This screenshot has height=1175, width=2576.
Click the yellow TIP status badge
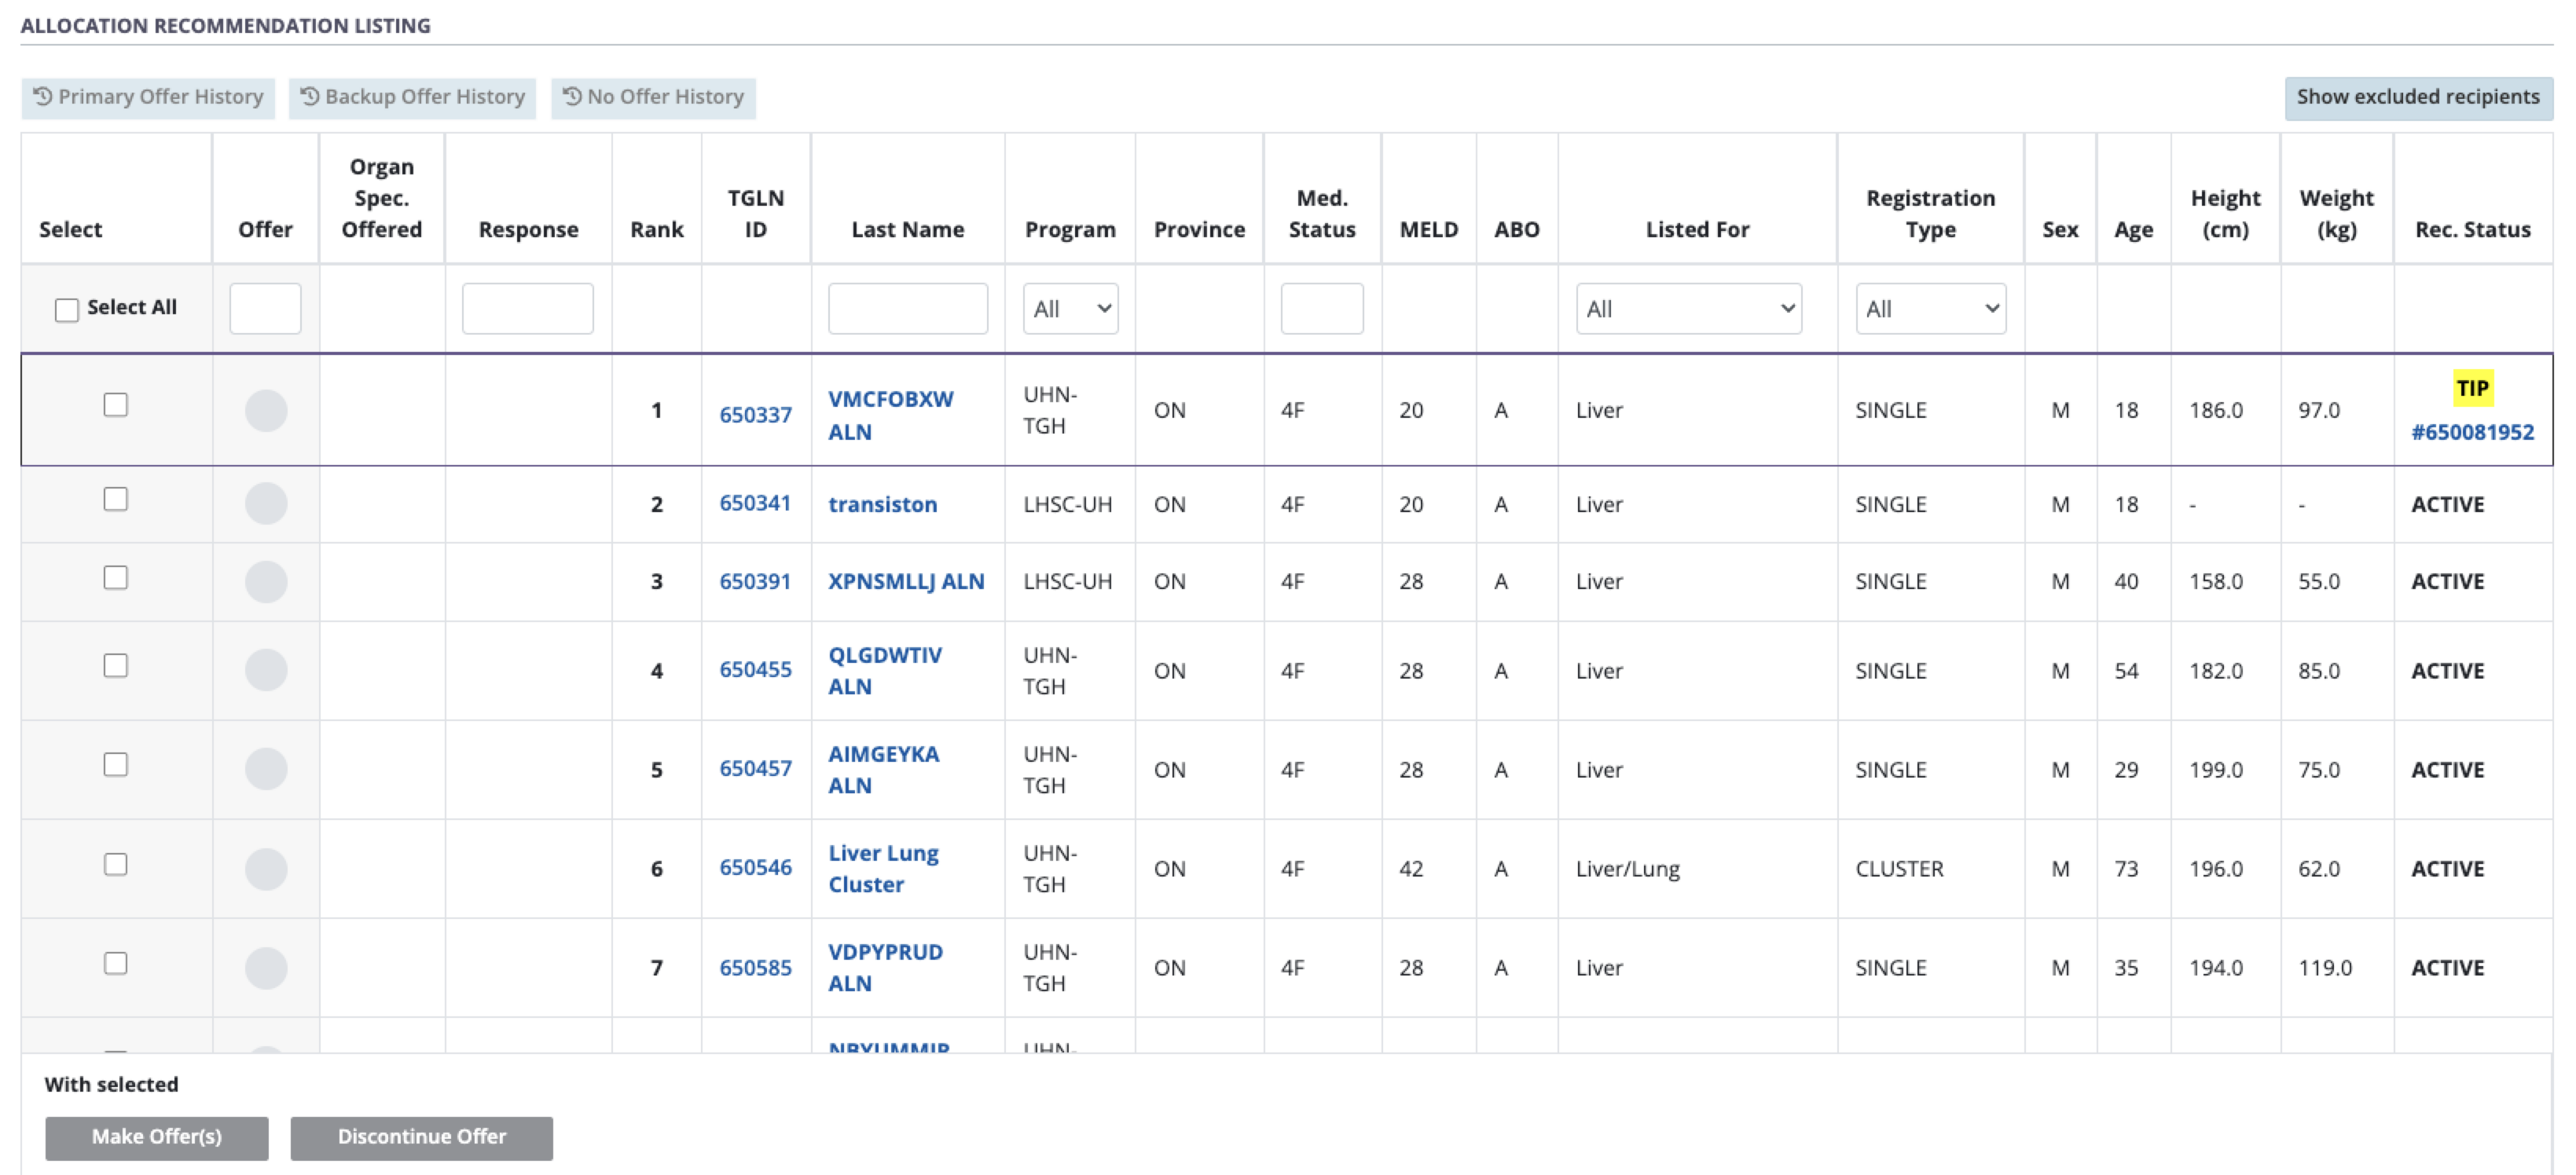click(2472, 389)
